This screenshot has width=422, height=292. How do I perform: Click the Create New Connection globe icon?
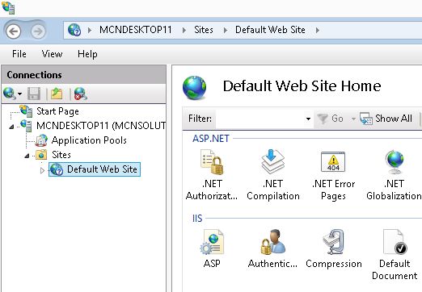tap(9, 94)
